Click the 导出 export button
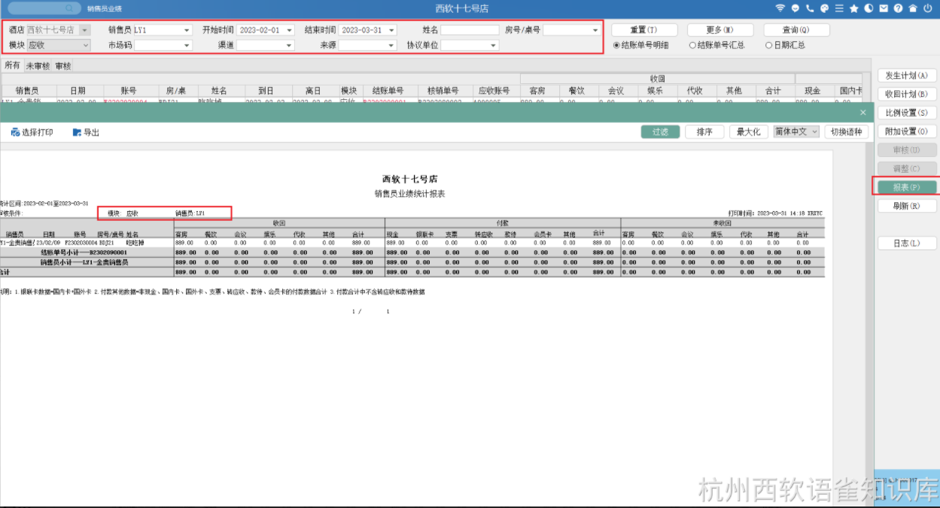The height and width of the screenshot is (508, 940). (x=86, y=132)
